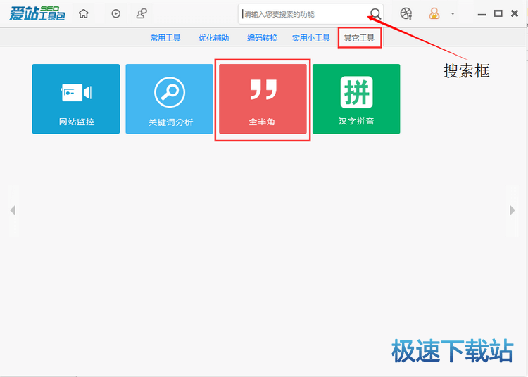
Task: Click the orange user account avatar
Action: tap(434, 14)
